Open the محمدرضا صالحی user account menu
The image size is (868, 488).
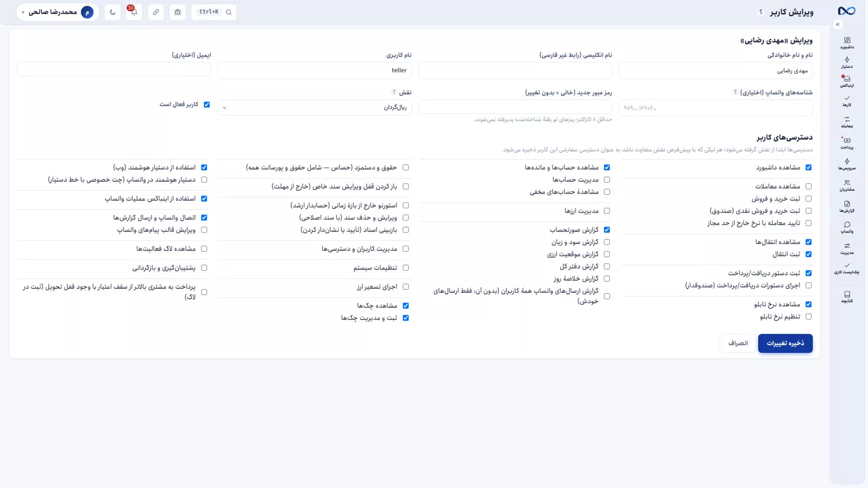coord(58,12)
